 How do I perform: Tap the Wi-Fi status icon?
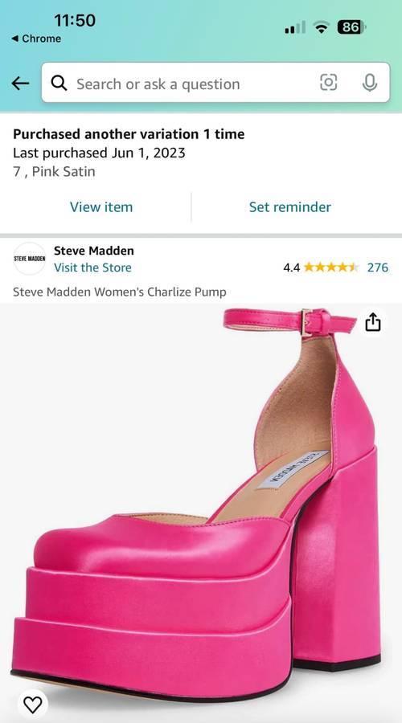pos(320,27)
